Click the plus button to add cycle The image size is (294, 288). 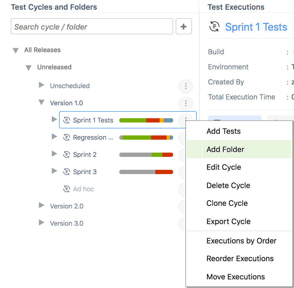point(184,26)
